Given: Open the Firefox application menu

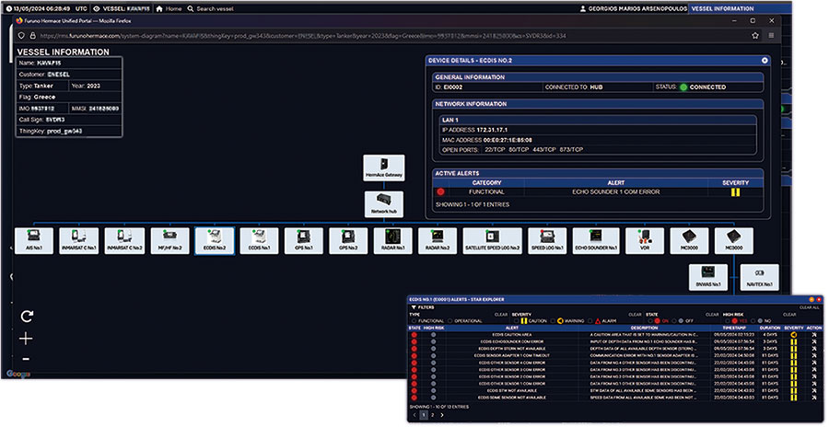Looking at the screenshot, I should coord(771,36).
